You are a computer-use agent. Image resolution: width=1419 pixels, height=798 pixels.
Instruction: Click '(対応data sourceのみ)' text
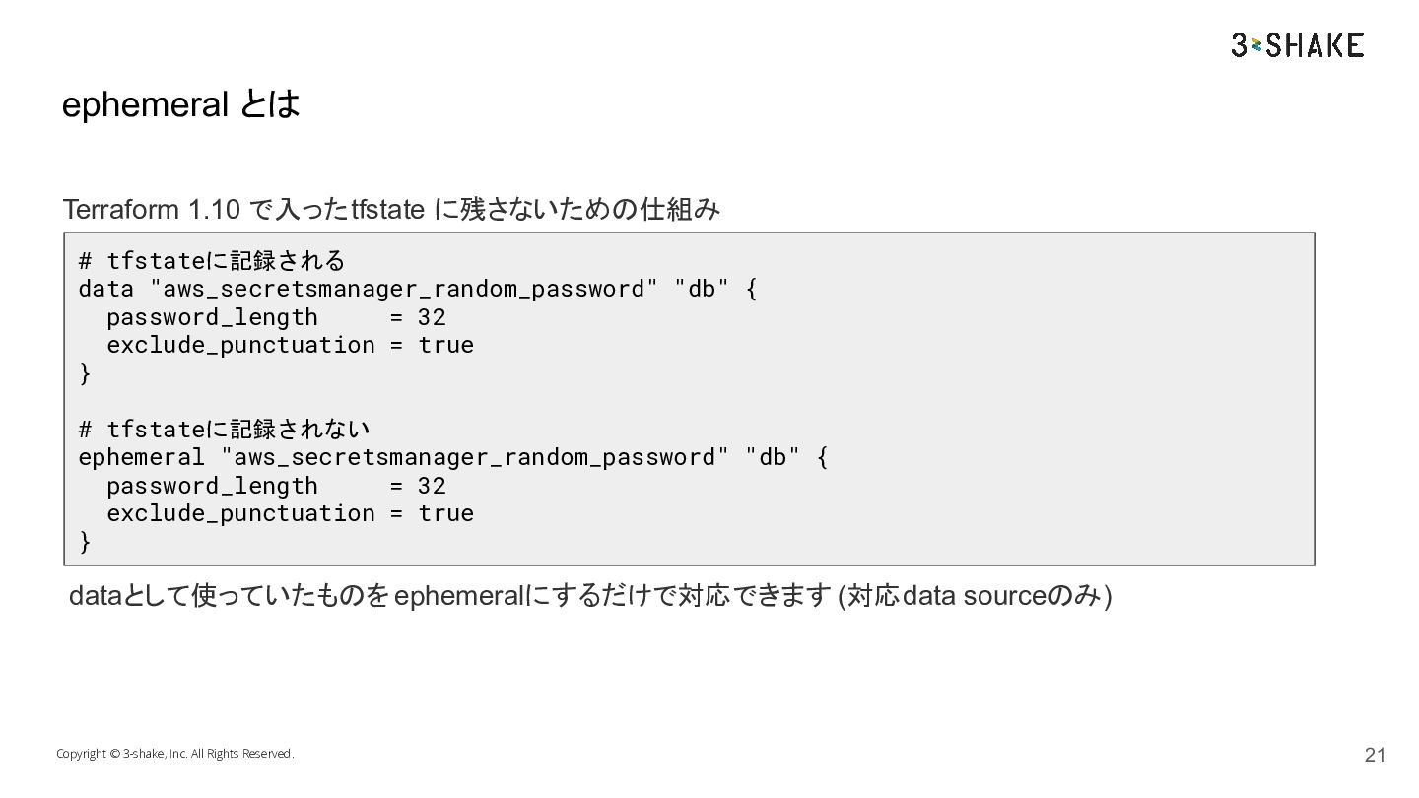975,596
